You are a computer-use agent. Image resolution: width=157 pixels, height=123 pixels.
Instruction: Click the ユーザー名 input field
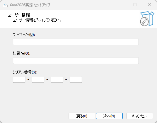[x=76, y=42]
